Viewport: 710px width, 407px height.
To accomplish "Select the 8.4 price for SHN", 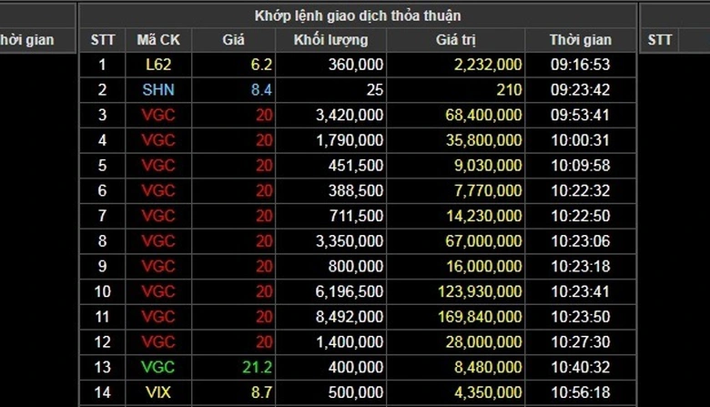I will pos(261,89).
